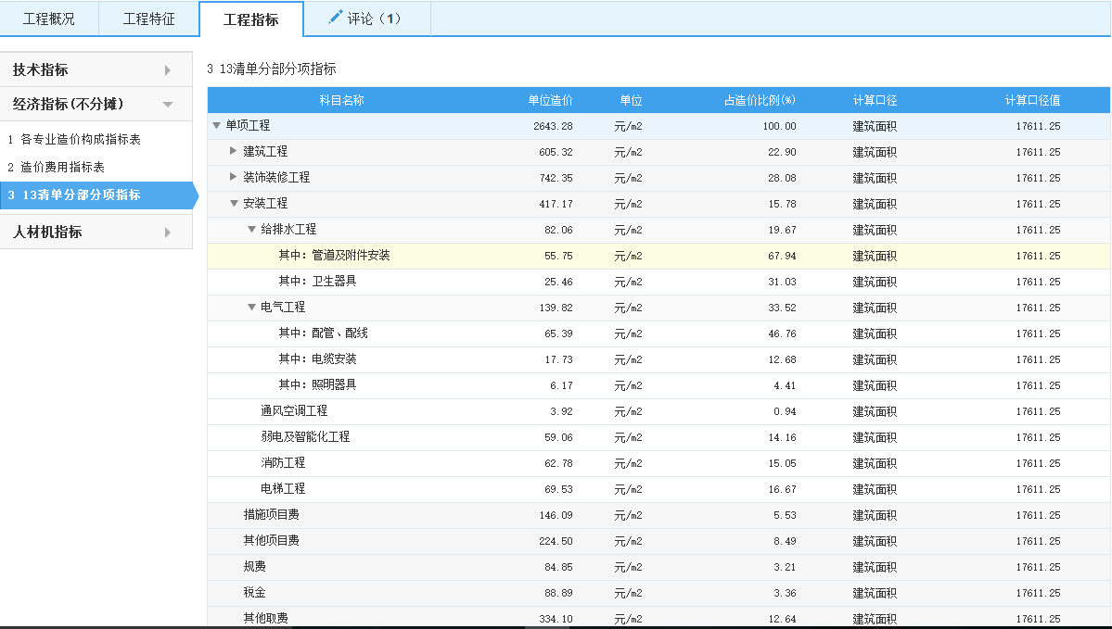The width and height of the screenshot is (1112, 629).
Task: Select the 消防工程 row
Action: 658,463
